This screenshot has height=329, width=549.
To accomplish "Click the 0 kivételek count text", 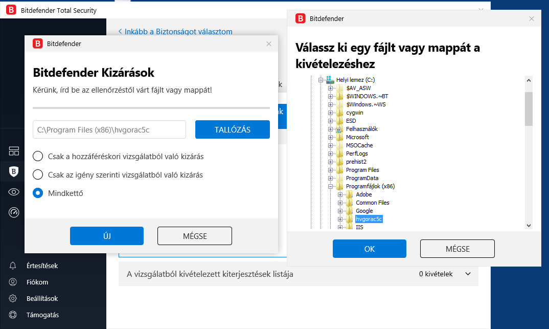I will (436, 274).
